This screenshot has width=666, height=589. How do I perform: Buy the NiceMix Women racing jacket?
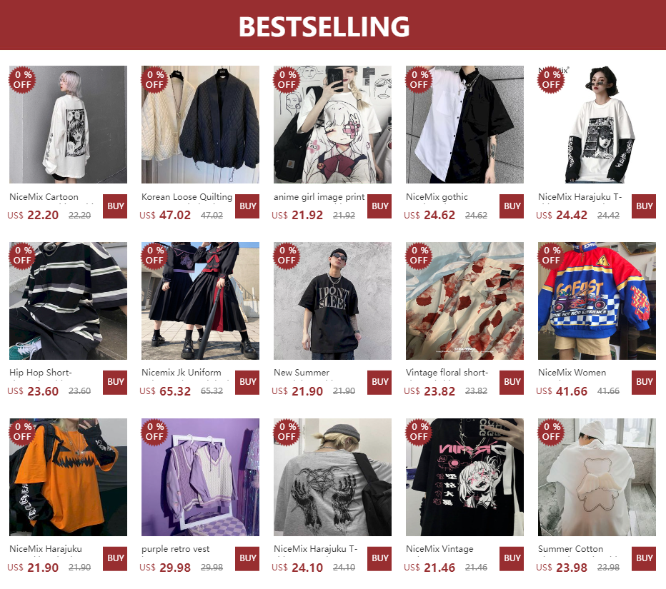pyautogui.click(x=644, y=382)
